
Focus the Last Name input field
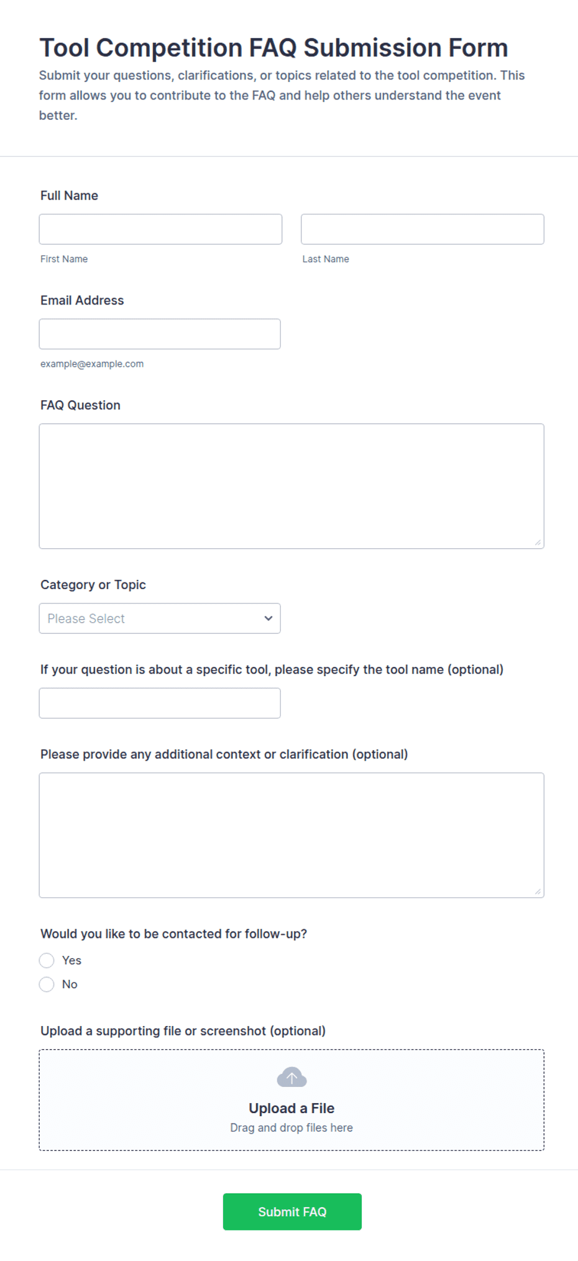click(x=423, y=229)
